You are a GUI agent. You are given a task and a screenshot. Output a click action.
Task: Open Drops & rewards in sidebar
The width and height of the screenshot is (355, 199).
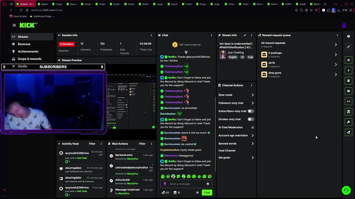click(32, 59)
